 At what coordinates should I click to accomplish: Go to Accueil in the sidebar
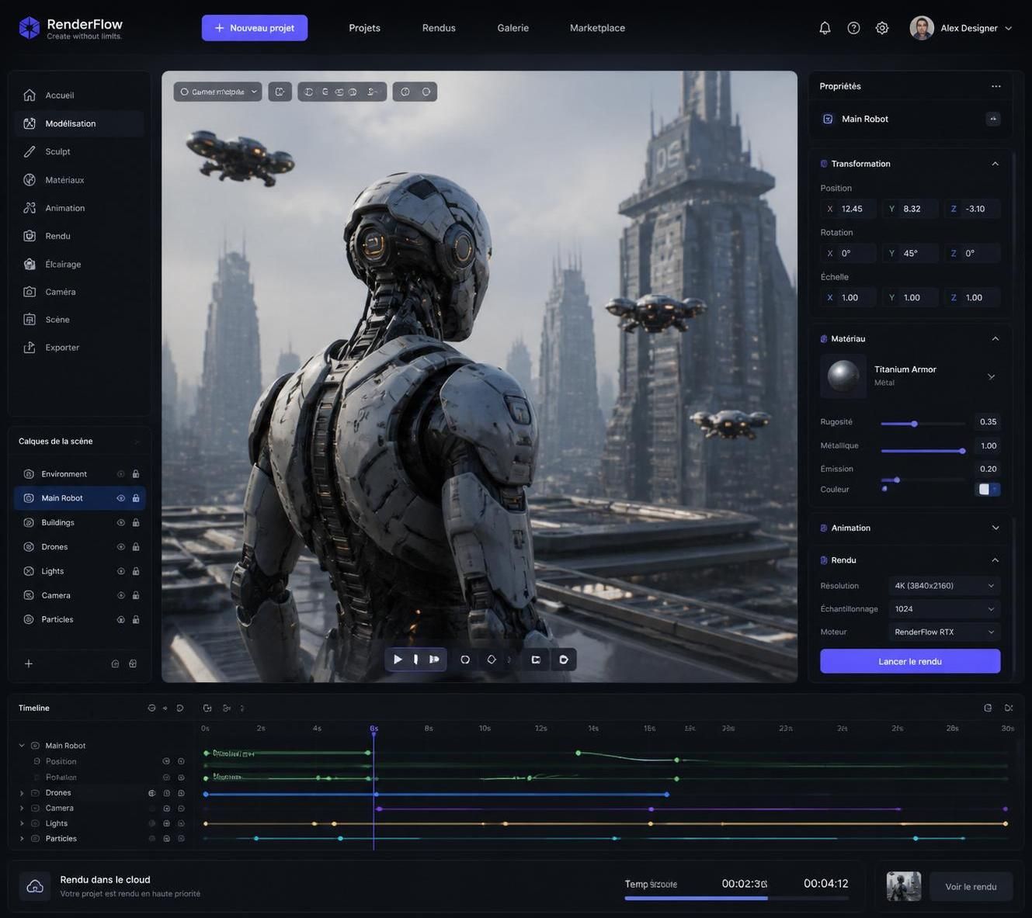78,95
